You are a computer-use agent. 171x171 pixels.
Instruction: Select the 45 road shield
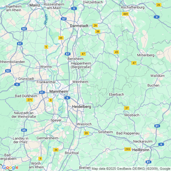(x=116, y=52)
